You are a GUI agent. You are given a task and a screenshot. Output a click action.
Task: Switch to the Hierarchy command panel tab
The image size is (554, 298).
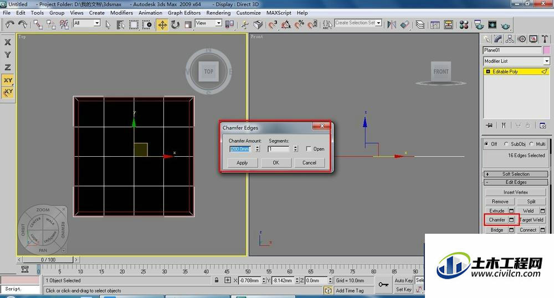(x=510, y=39)
